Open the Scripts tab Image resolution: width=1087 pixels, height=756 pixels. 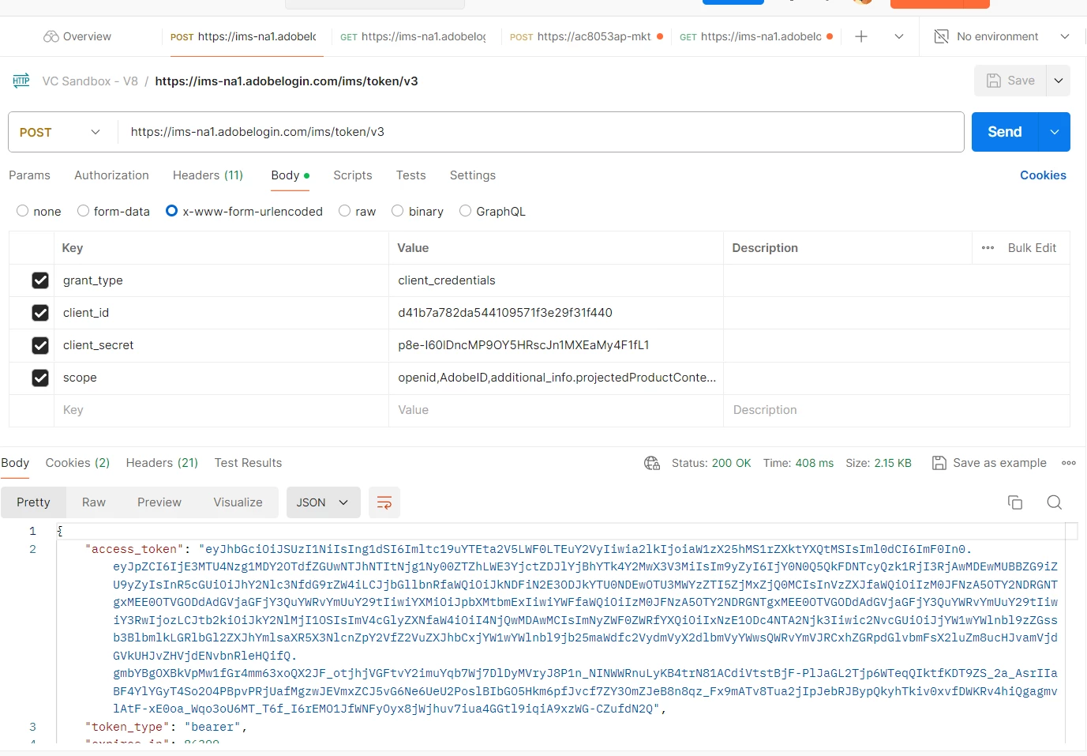[352, 175]
